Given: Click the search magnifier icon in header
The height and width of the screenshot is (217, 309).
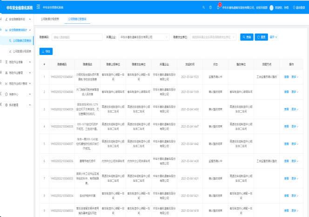Looking at the screenshot, I should [203, 8].
